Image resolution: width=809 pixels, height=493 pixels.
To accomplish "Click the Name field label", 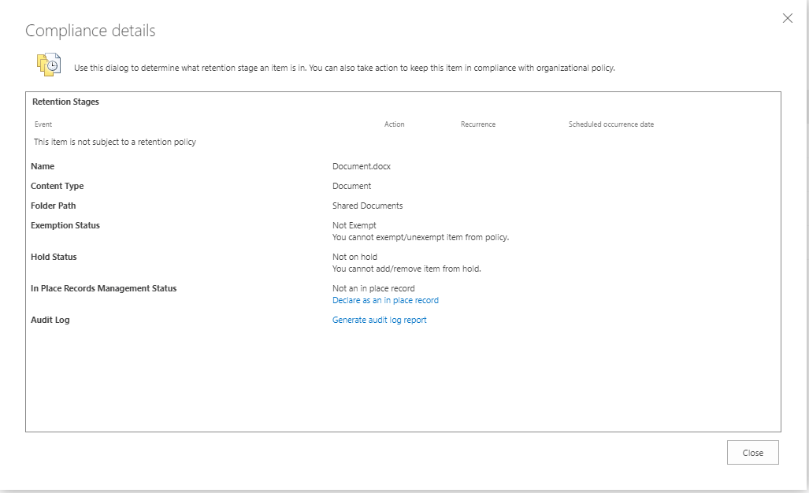I will (x=43, y=166).
